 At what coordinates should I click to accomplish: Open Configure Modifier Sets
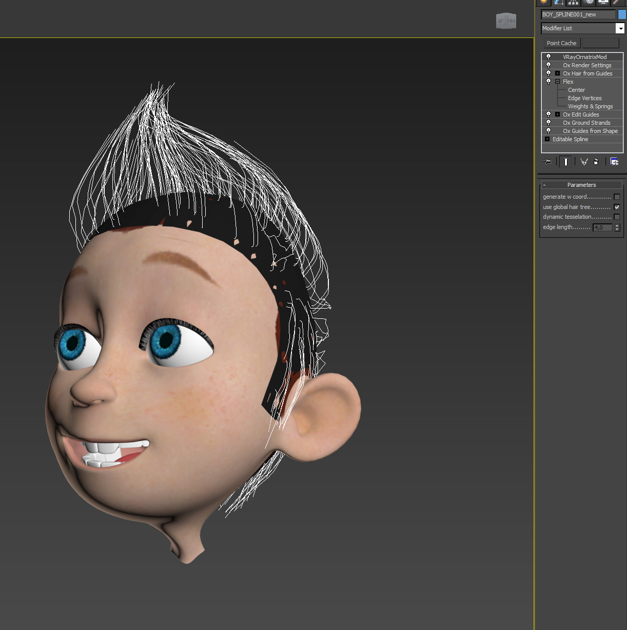click(x=614, y=162)
